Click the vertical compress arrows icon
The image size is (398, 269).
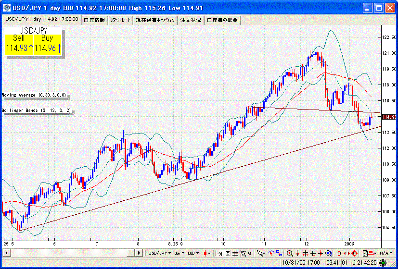(x=321, y=253)
